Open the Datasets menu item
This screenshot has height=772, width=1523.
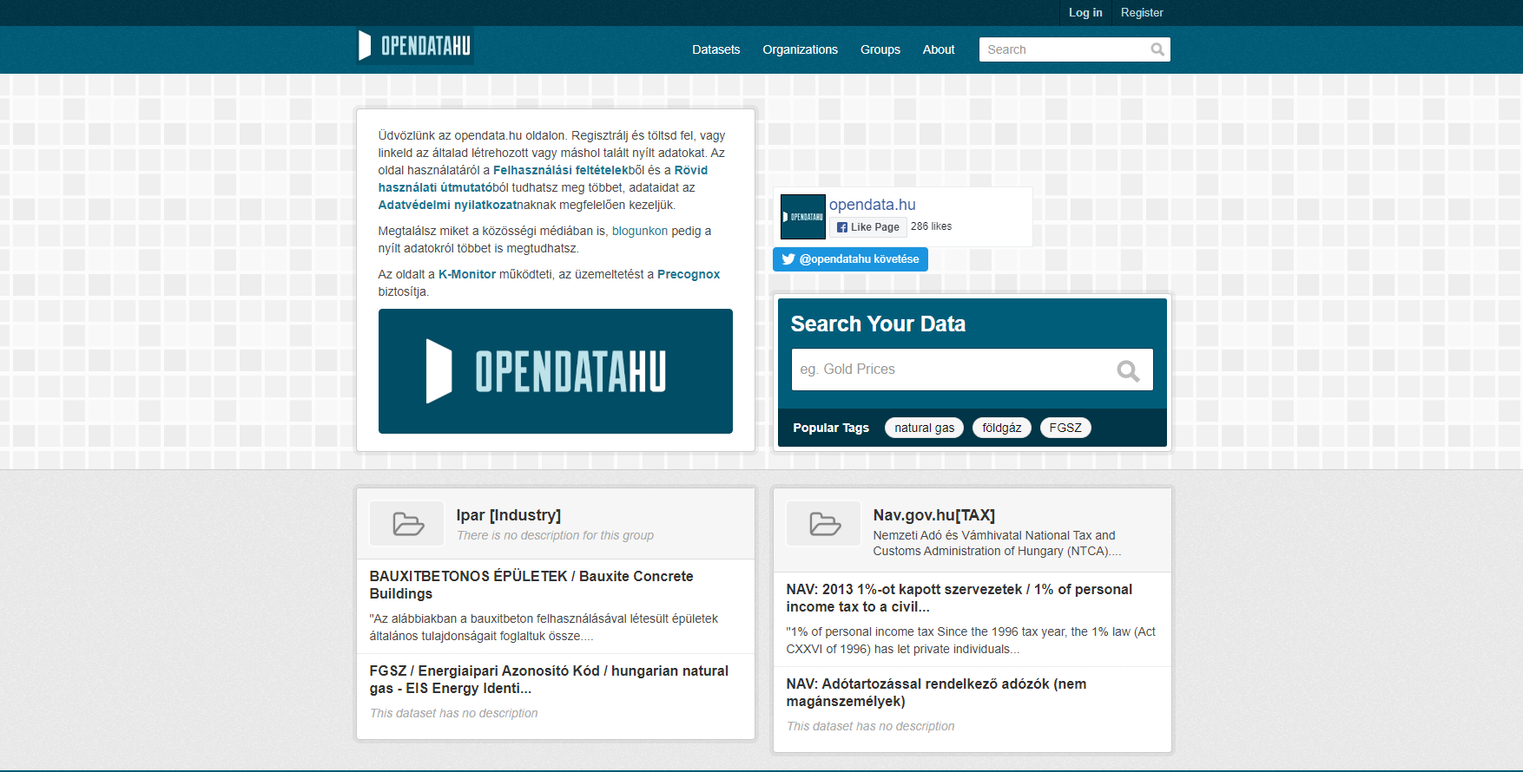click(715, 49)
